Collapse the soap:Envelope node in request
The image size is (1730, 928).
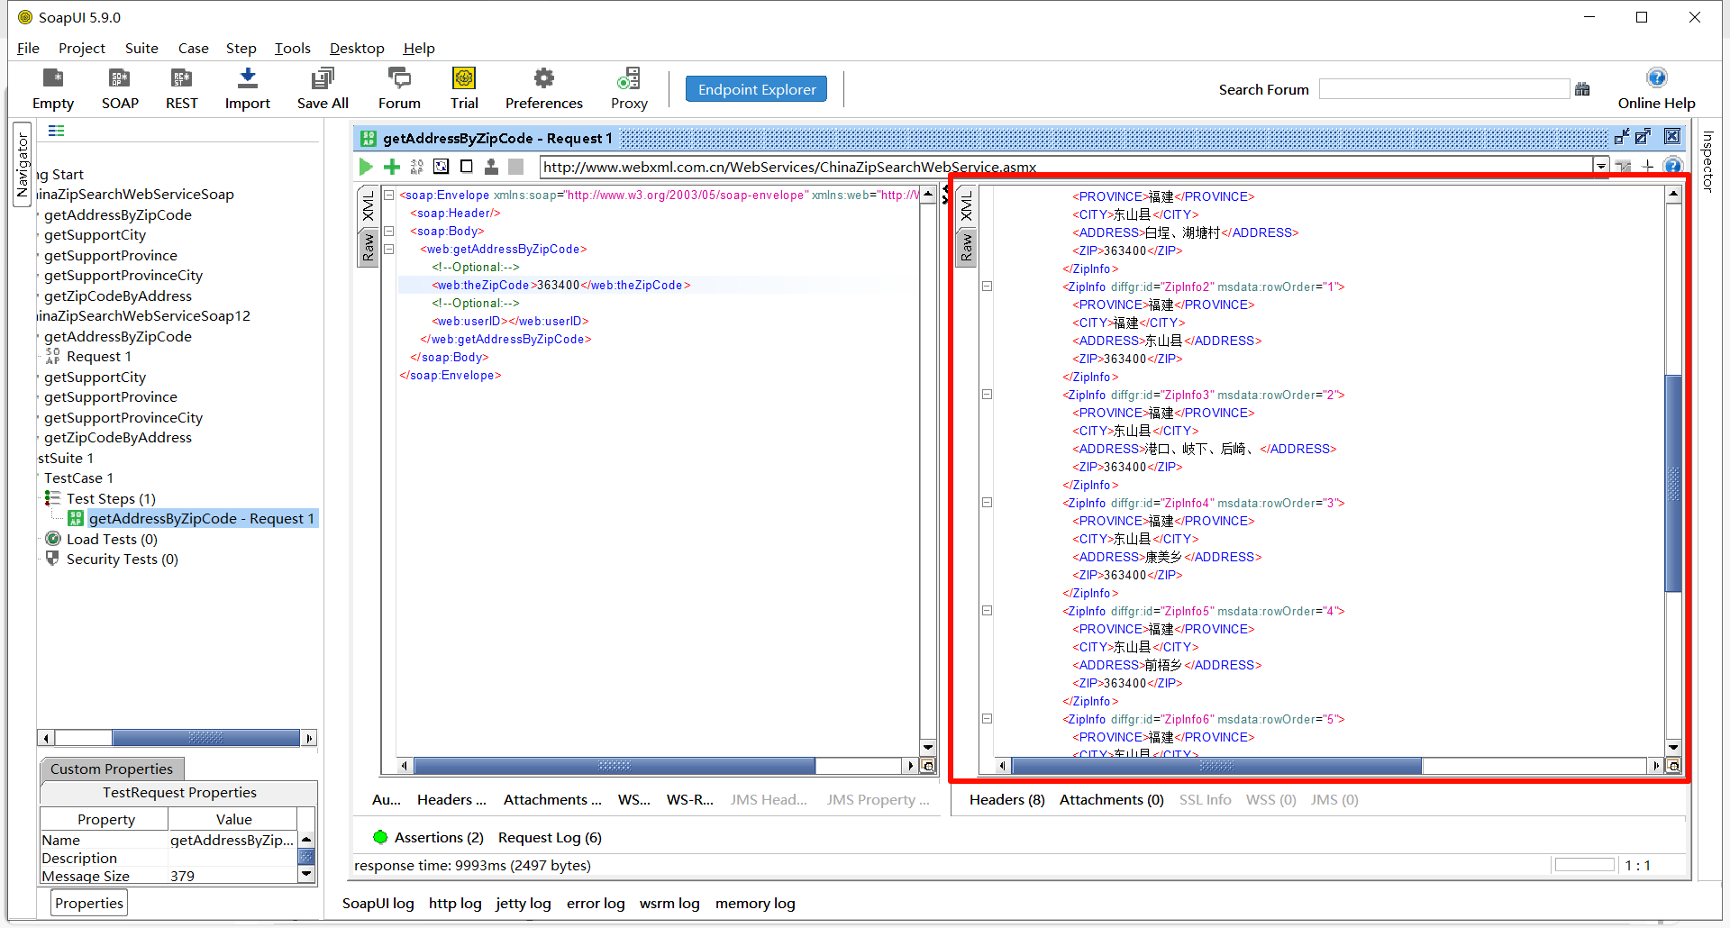[389, 195]
